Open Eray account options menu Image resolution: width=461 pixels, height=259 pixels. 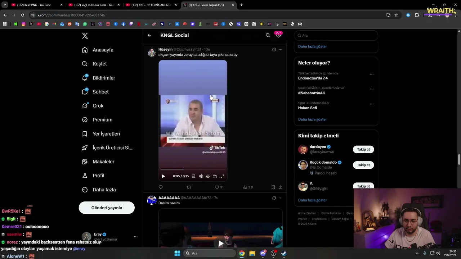(x=136, y=237)
